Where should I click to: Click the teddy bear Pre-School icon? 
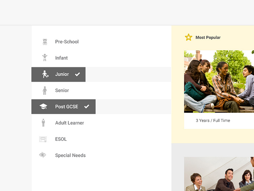point(45,42)
